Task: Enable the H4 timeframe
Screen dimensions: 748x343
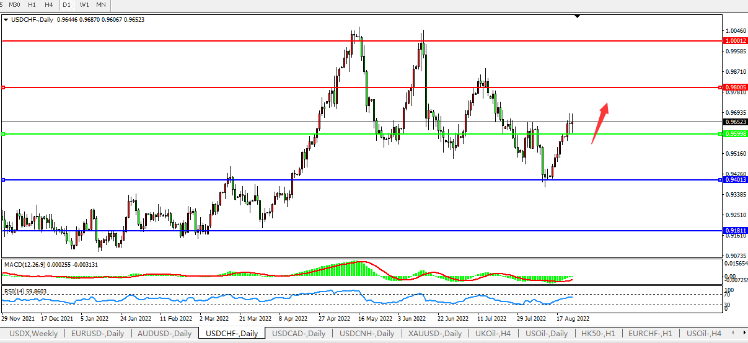Action: [x=48, y=5]
